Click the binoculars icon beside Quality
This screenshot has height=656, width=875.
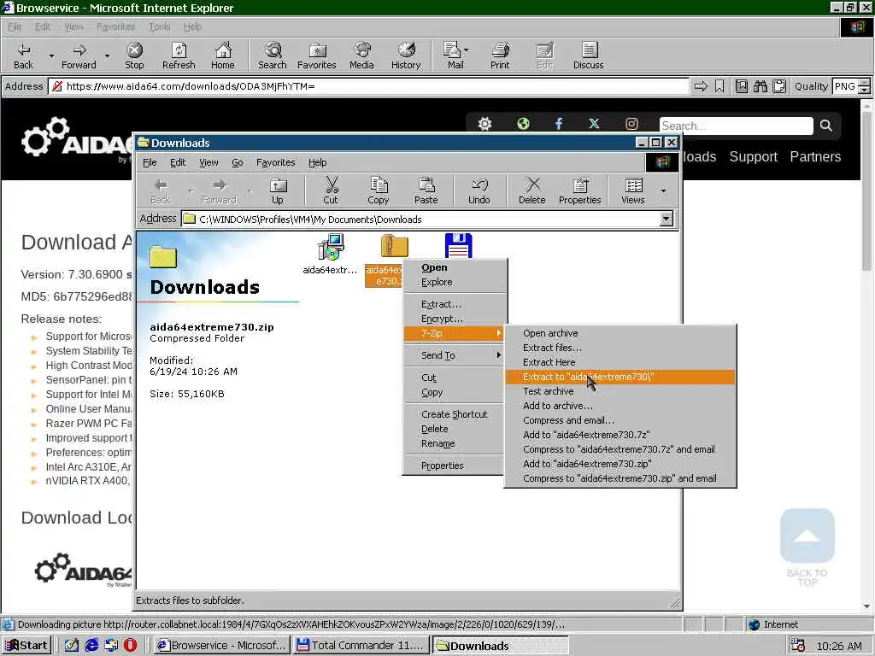pos(760,86)
